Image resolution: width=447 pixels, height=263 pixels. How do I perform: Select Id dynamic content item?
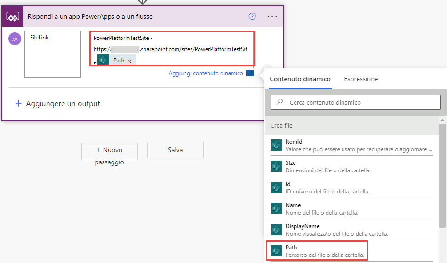tap(351, 187)
